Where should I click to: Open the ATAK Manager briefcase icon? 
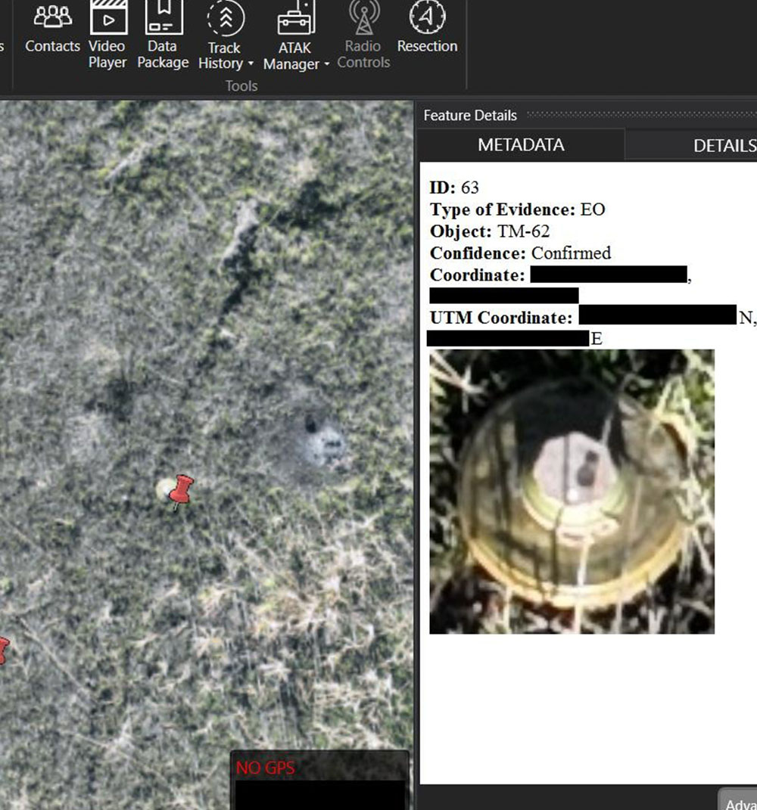click(x=296, y=19)
